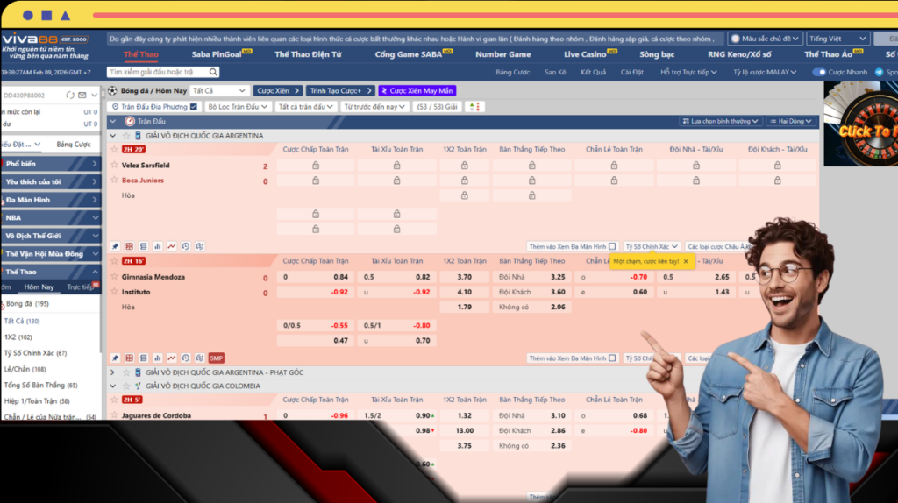Screen dimensions: 898x503
Task: Open the Kết Quả results link
Action: click(593, 72)
